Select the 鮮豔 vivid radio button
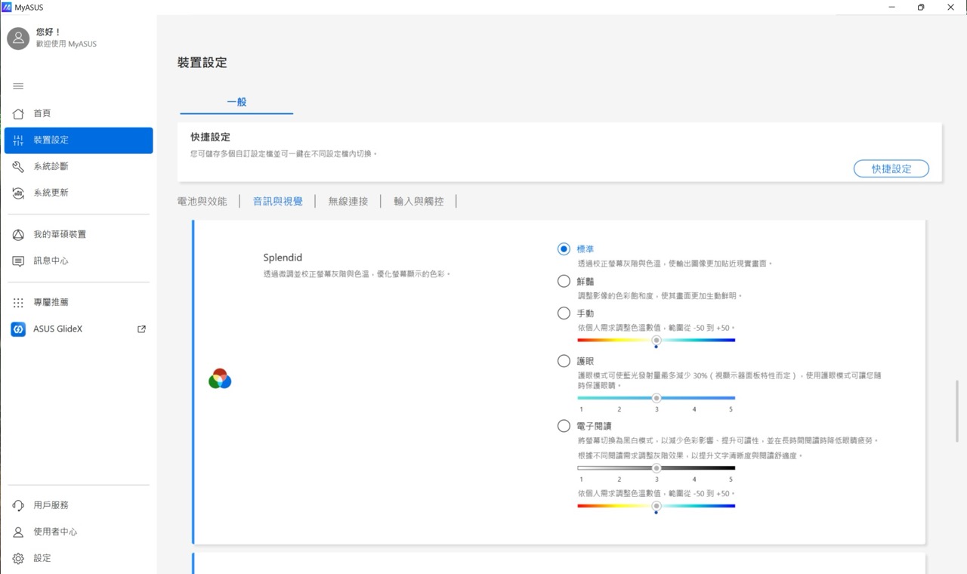The height and width of the screenshot is (574, 967). point(564,281)
